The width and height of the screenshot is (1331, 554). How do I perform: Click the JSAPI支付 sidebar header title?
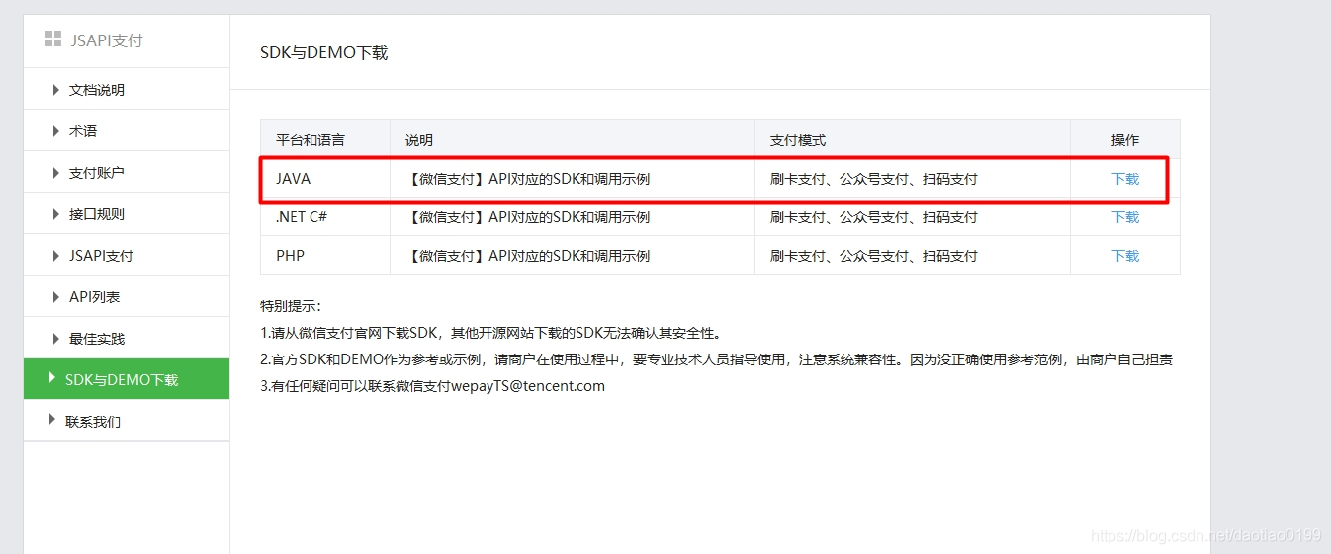[x=108, y=40]
